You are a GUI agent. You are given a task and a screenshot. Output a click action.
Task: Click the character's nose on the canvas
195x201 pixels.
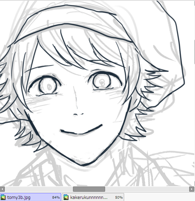pos(78,114)
